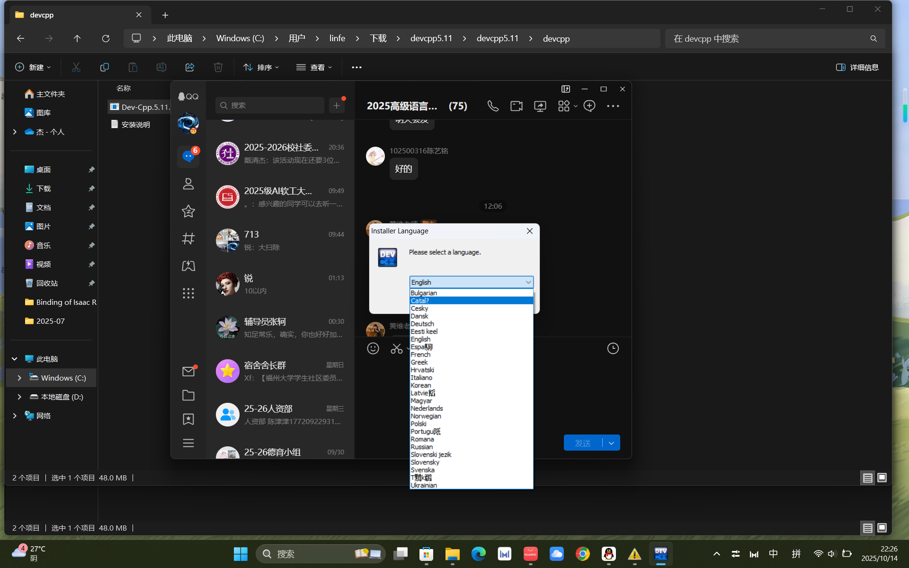Select Korean from the language list
Screen dimensions: 909x568
tap(421, 385)
